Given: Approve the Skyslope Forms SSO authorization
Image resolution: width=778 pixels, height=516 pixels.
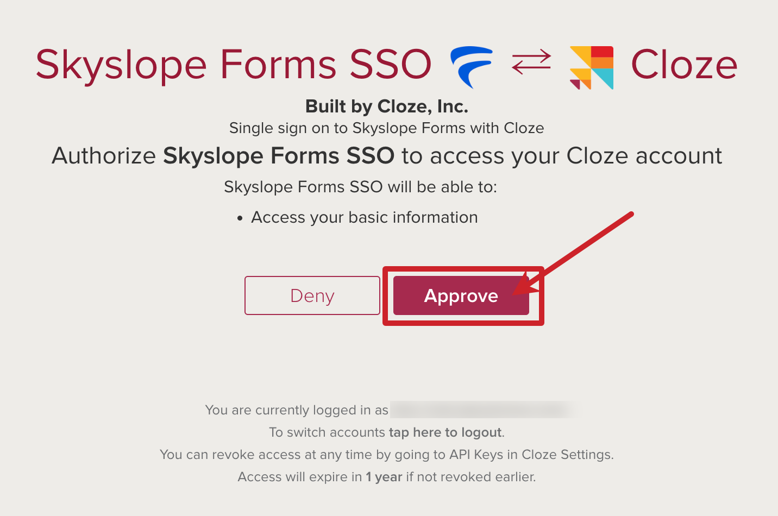Looking at the screenshot, I should pos(461,296).
